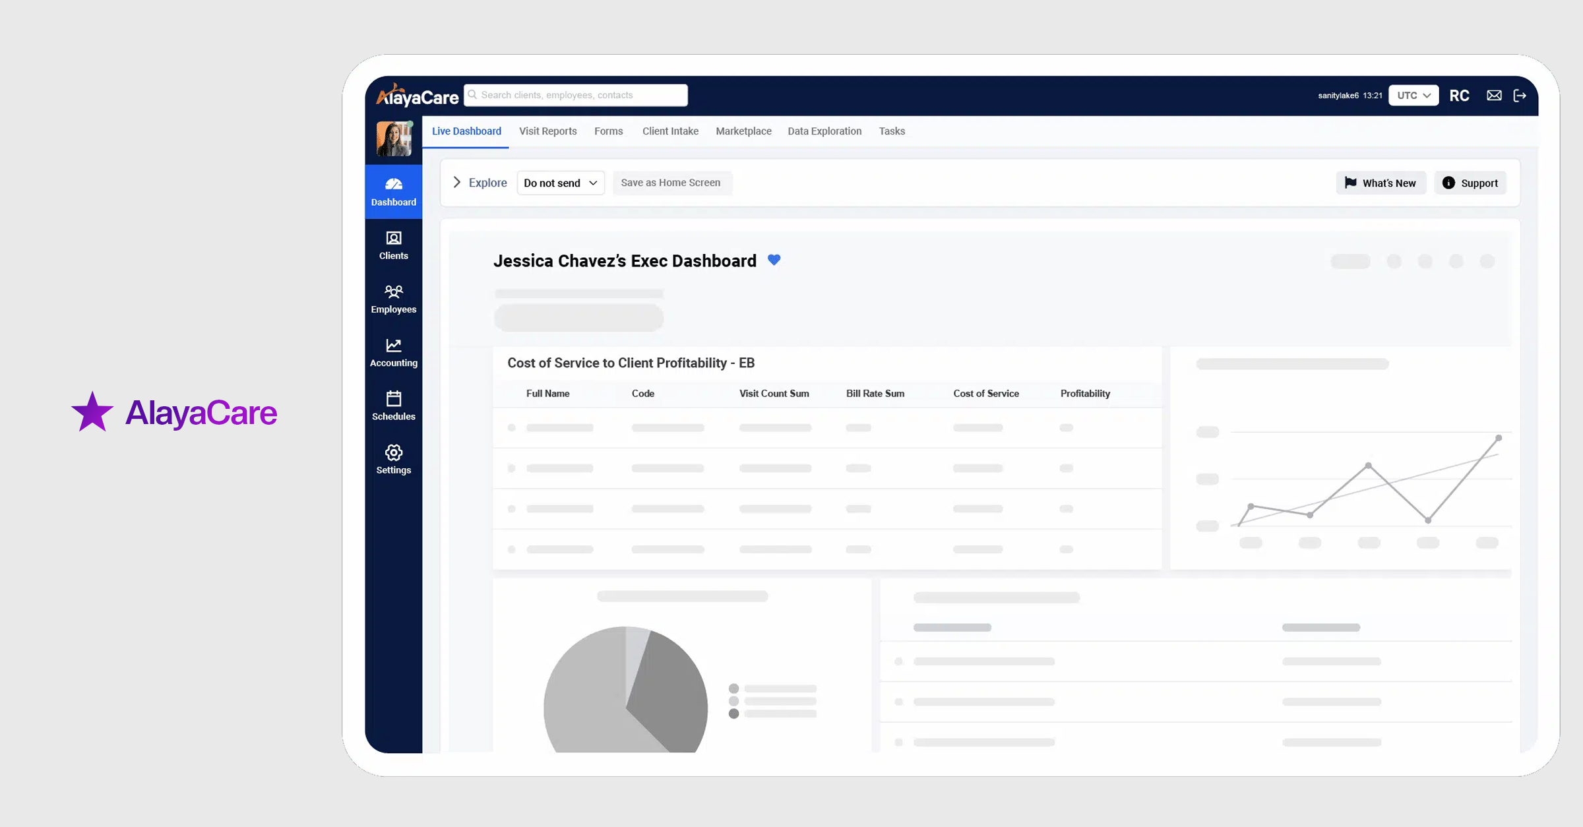Click the Cost of Service to Client Profitability title
The width and height of the screenshot is (1583, 827).
[x=631, y=363]
